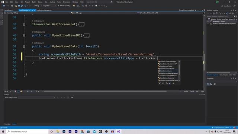Switch to the LevelSaver.cs tab

[9, 10]
